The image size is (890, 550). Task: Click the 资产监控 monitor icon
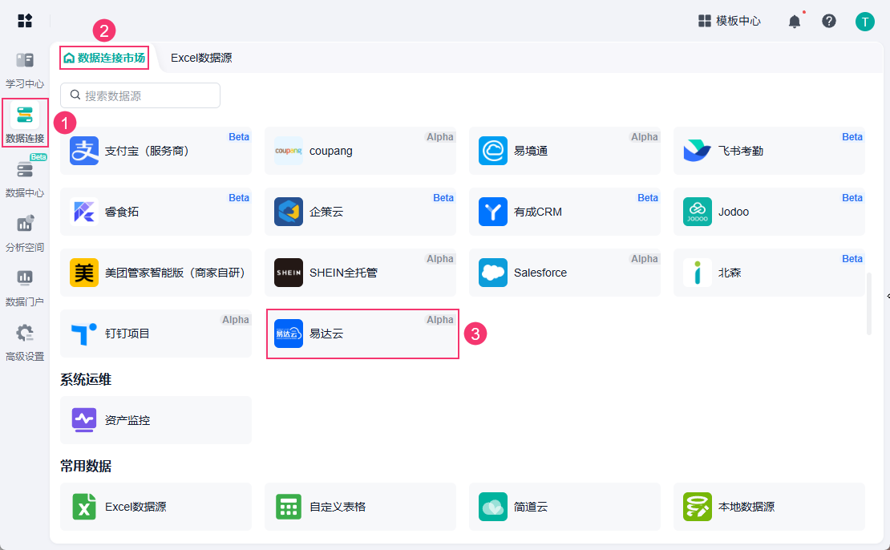point(84,420)
